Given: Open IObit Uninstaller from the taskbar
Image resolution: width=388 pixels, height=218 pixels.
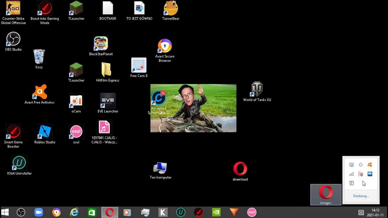Looking at the screenshot, I should pos(181,212).
